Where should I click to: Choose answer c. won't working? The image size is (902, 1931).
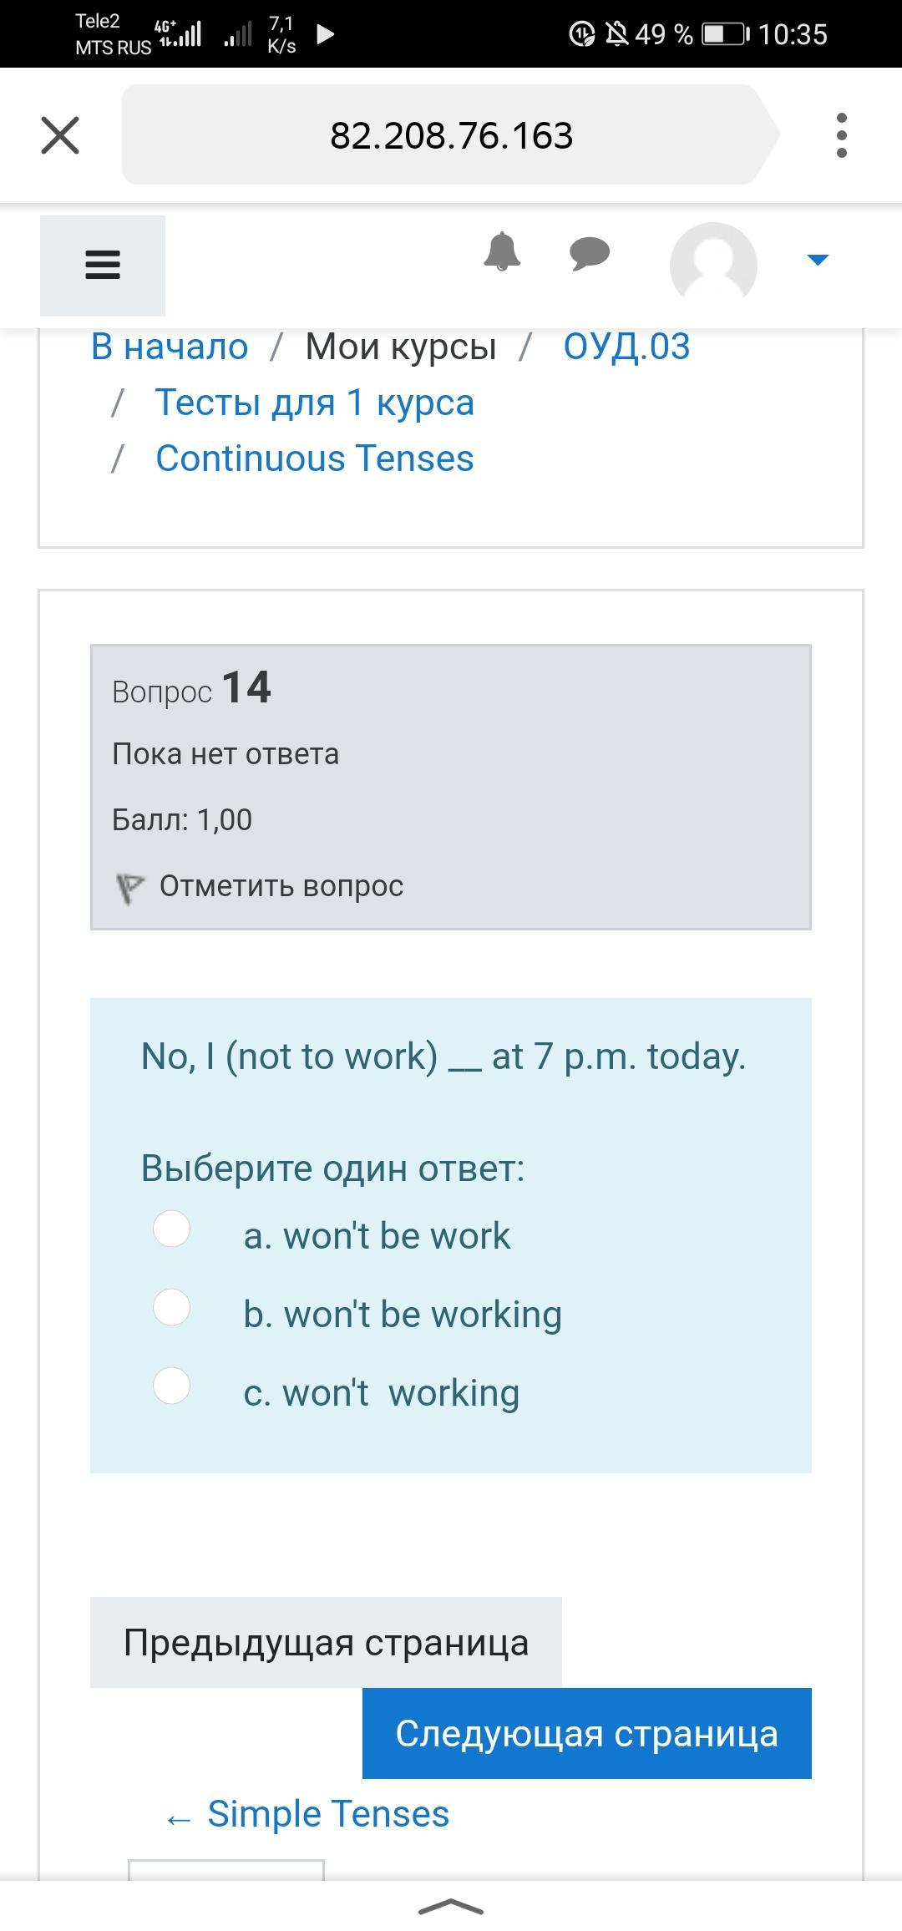point(172,1386)
